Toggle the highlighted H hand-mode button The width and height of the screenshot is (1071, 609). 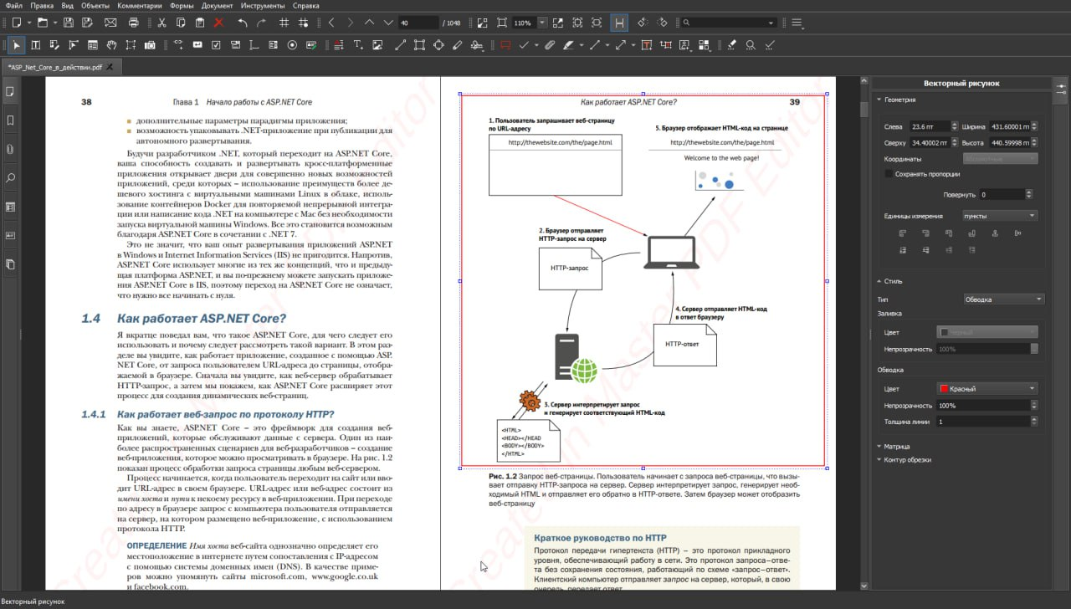click(618, 22)
